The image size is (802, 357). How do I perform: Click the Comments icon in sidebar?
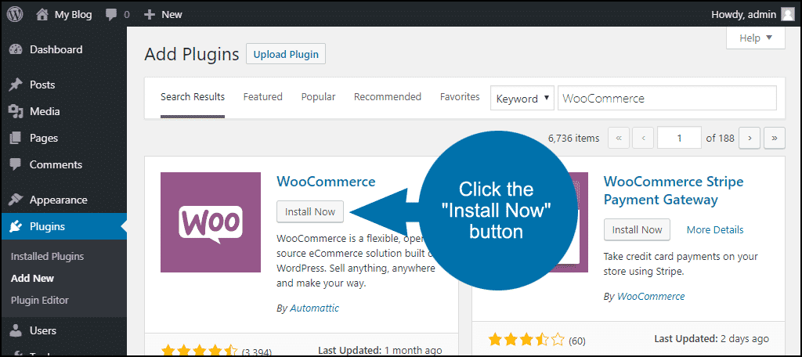click(16, 164)
